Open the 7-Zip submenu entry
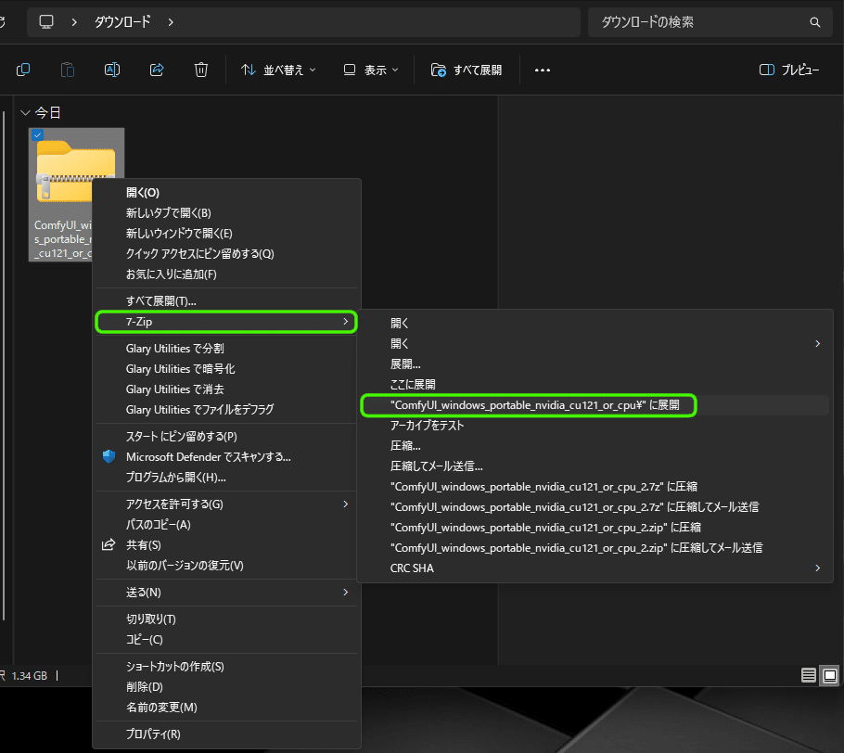Screen dimensions: 844x753 pyautogui.click(x=226, y=322)
